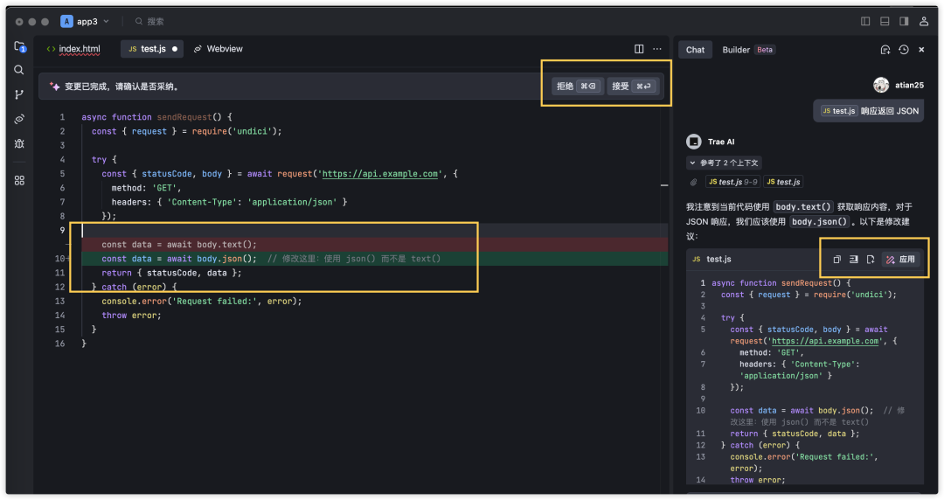Open the app3 project dropdown
The width and height of the screenshot is (944, 500).
pyautogui.click(x=85, y=21)
